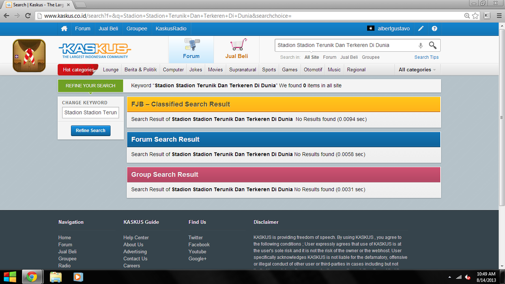
Task: Open a new Chrome tab
Action: coord(80,5)
